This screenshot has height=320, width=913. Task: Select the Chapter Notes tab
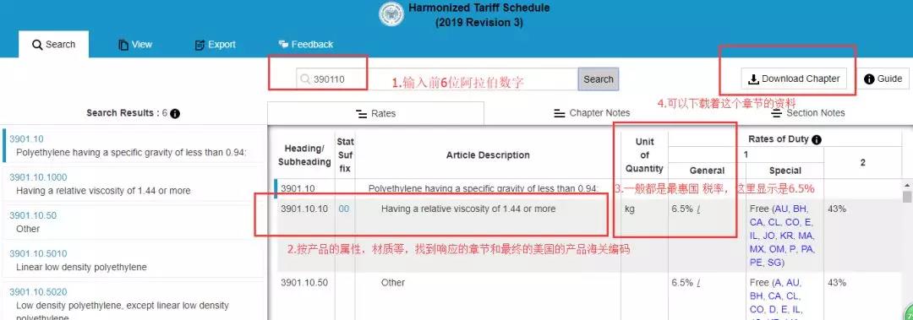(x=592, y=113)
